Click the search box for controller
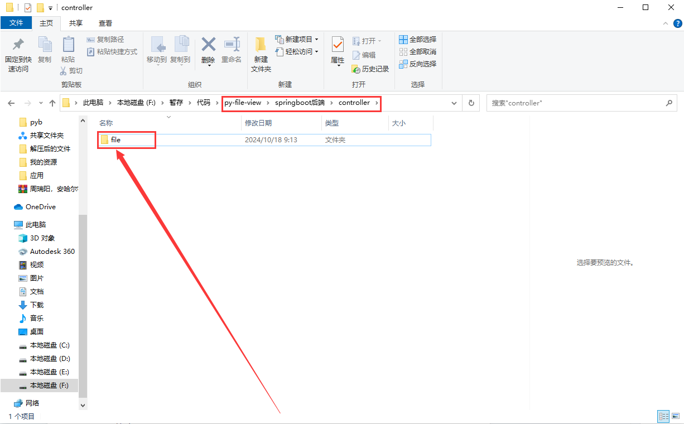 coord(581,103)
